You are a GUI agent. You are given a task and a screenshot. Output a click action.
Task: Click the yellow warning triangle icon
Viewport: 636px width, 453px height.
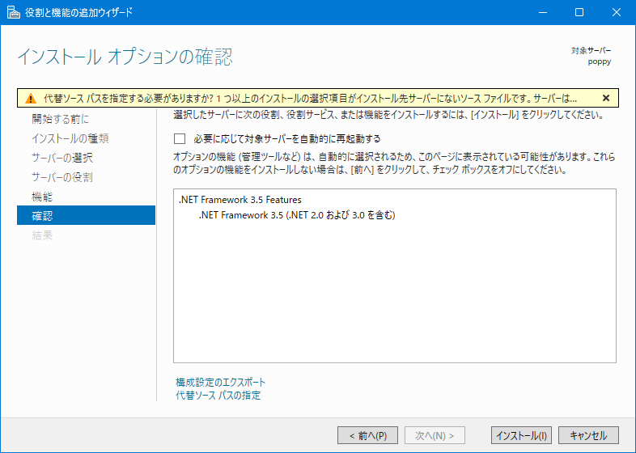(31, 99)
